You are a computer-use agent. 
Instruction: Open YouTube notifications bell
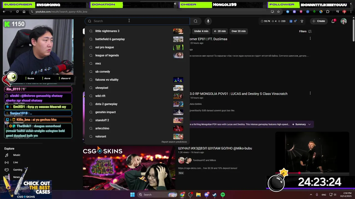pos(333,21)
